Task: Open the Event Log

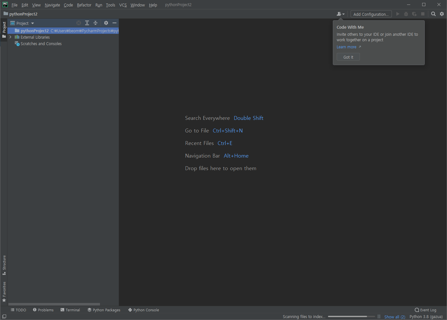Action: point(425,310)
